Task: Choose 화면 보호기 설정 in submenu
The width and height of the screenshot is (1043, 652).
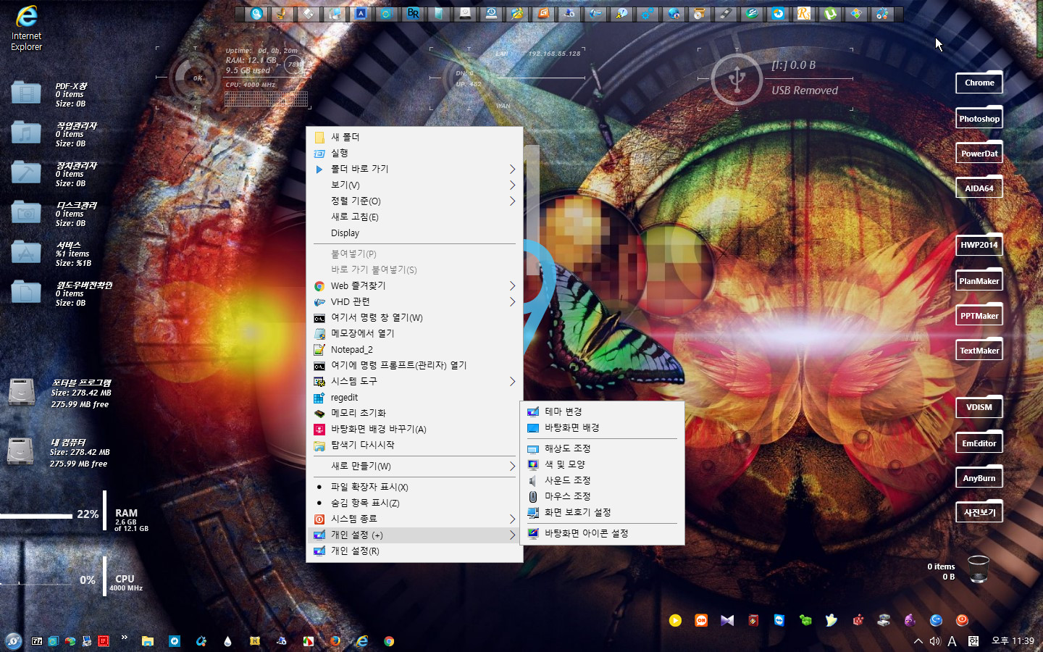Action: 602,512
